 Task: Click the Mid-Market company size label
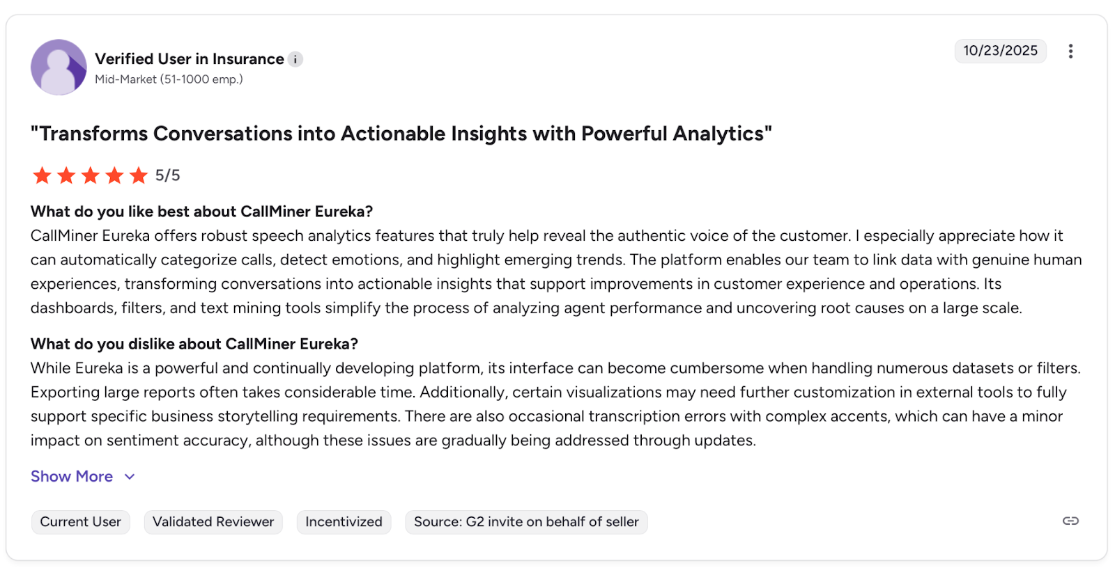tap(169, 79)
